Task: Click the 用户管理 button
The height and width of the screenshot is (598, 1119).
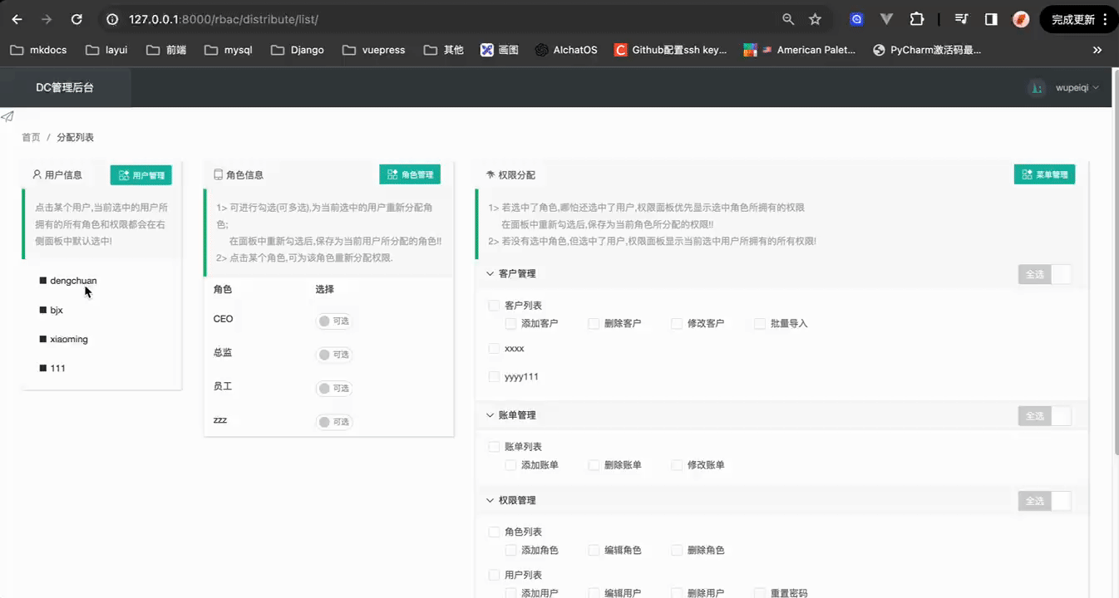Action: [141, 175]
